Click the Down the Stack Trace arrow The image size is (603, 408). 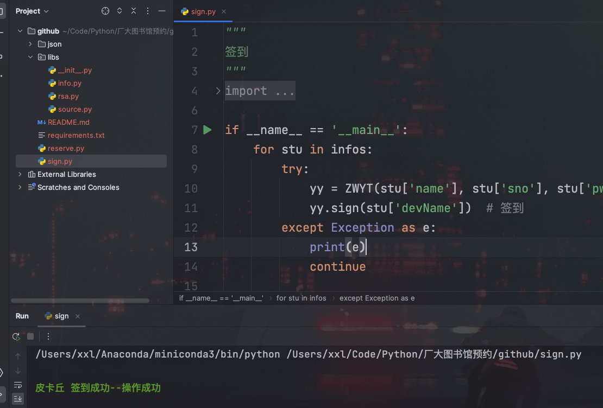pos(18,371)
